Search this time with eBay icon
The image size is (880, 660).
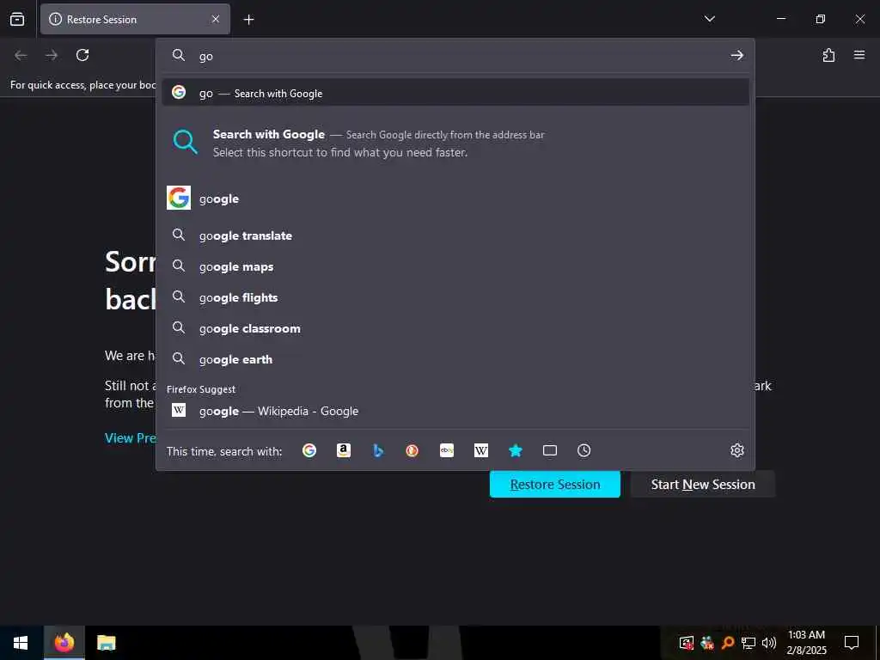(447, 450)
